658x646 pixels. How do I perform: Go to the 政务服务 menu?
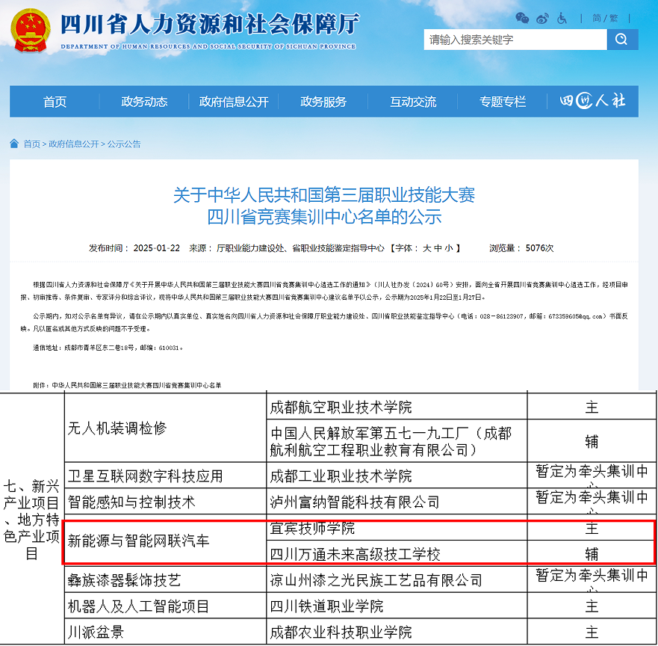[x=323, y=102]
